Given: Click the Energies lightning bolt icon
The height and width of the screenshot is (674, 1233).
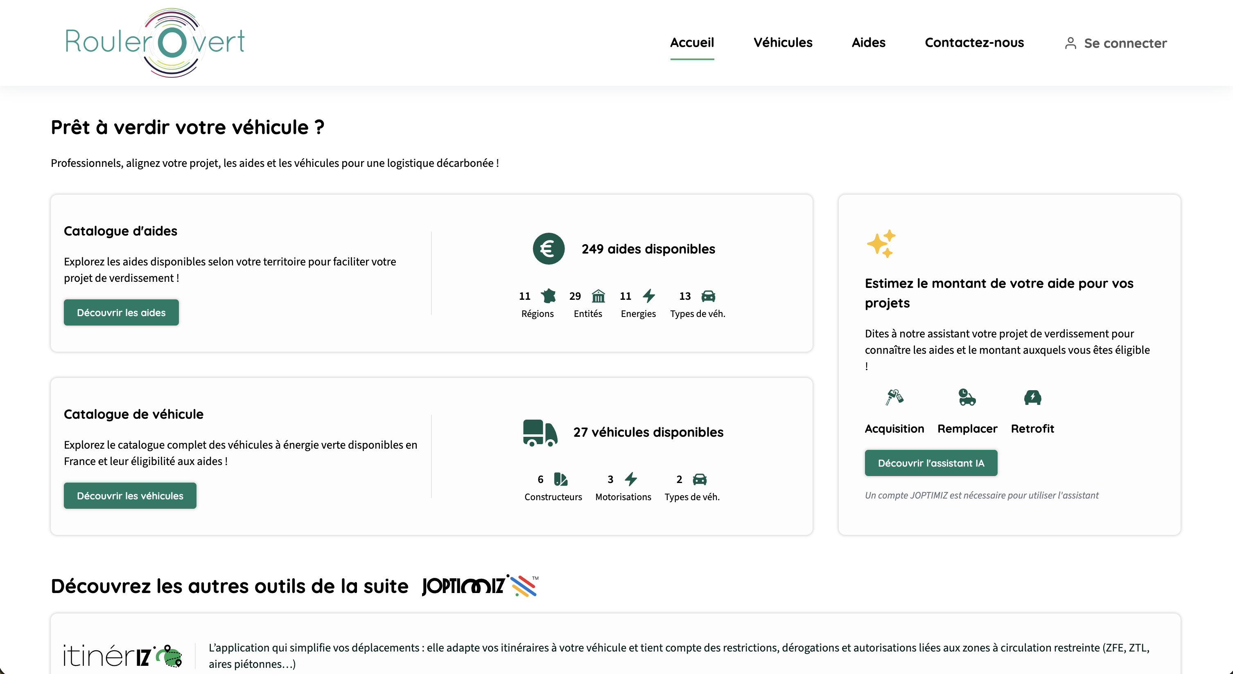Looking at the screenshot, I should click(649, 296).
